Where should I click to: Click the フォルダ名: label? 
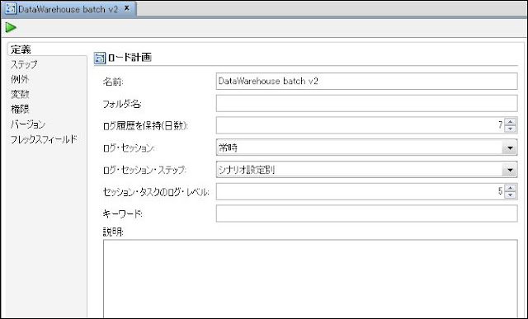coord(122,104)
